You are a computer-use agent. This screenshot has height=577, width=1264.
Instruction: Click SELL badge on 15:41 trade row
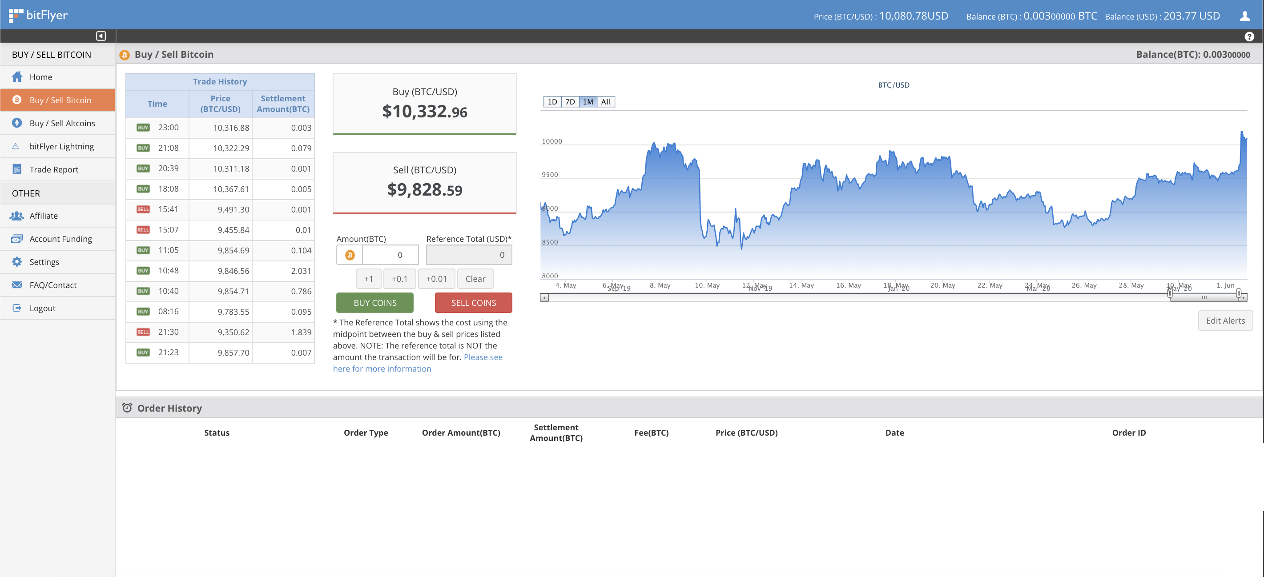(143, 209)
